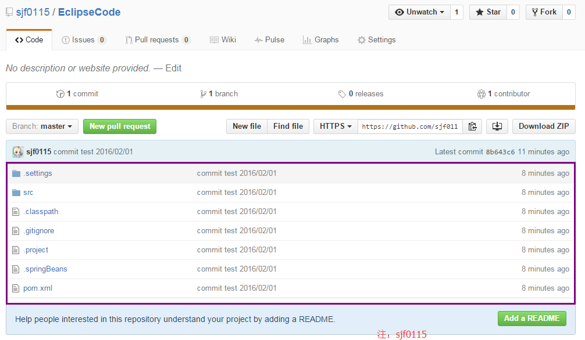This screenshot has width=585, height=340.
Task: Open latest commit message in header row
Action: [x=93, y=151]
